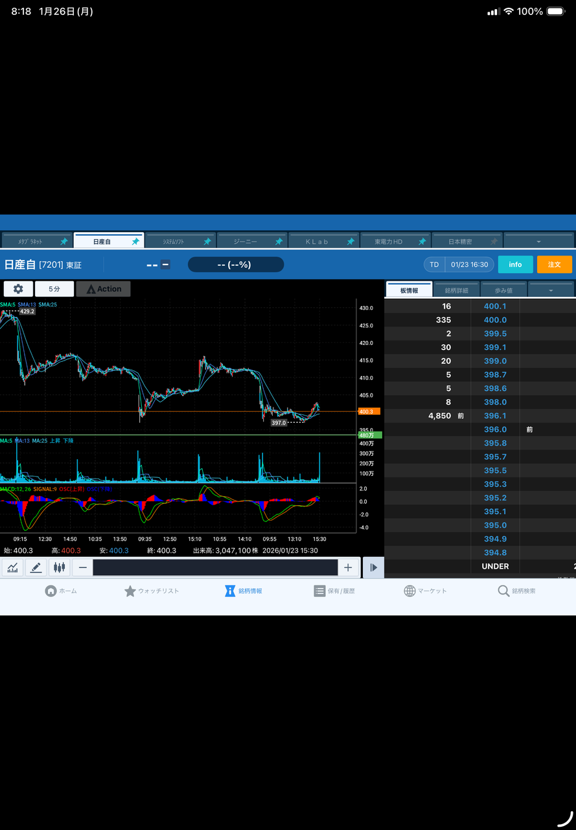Toggle pin on 日本精密 tab
The height and width of the screenshot is (830, 576).
pyautogui.click(x=494, y=241)
